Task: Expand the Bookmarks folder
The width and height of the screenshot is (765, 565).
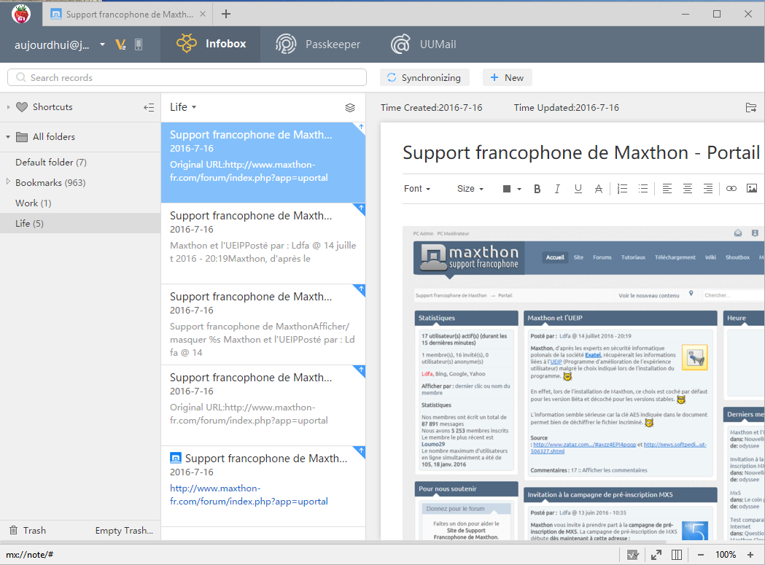Action: pyautogui.click(x=8, y=182)
